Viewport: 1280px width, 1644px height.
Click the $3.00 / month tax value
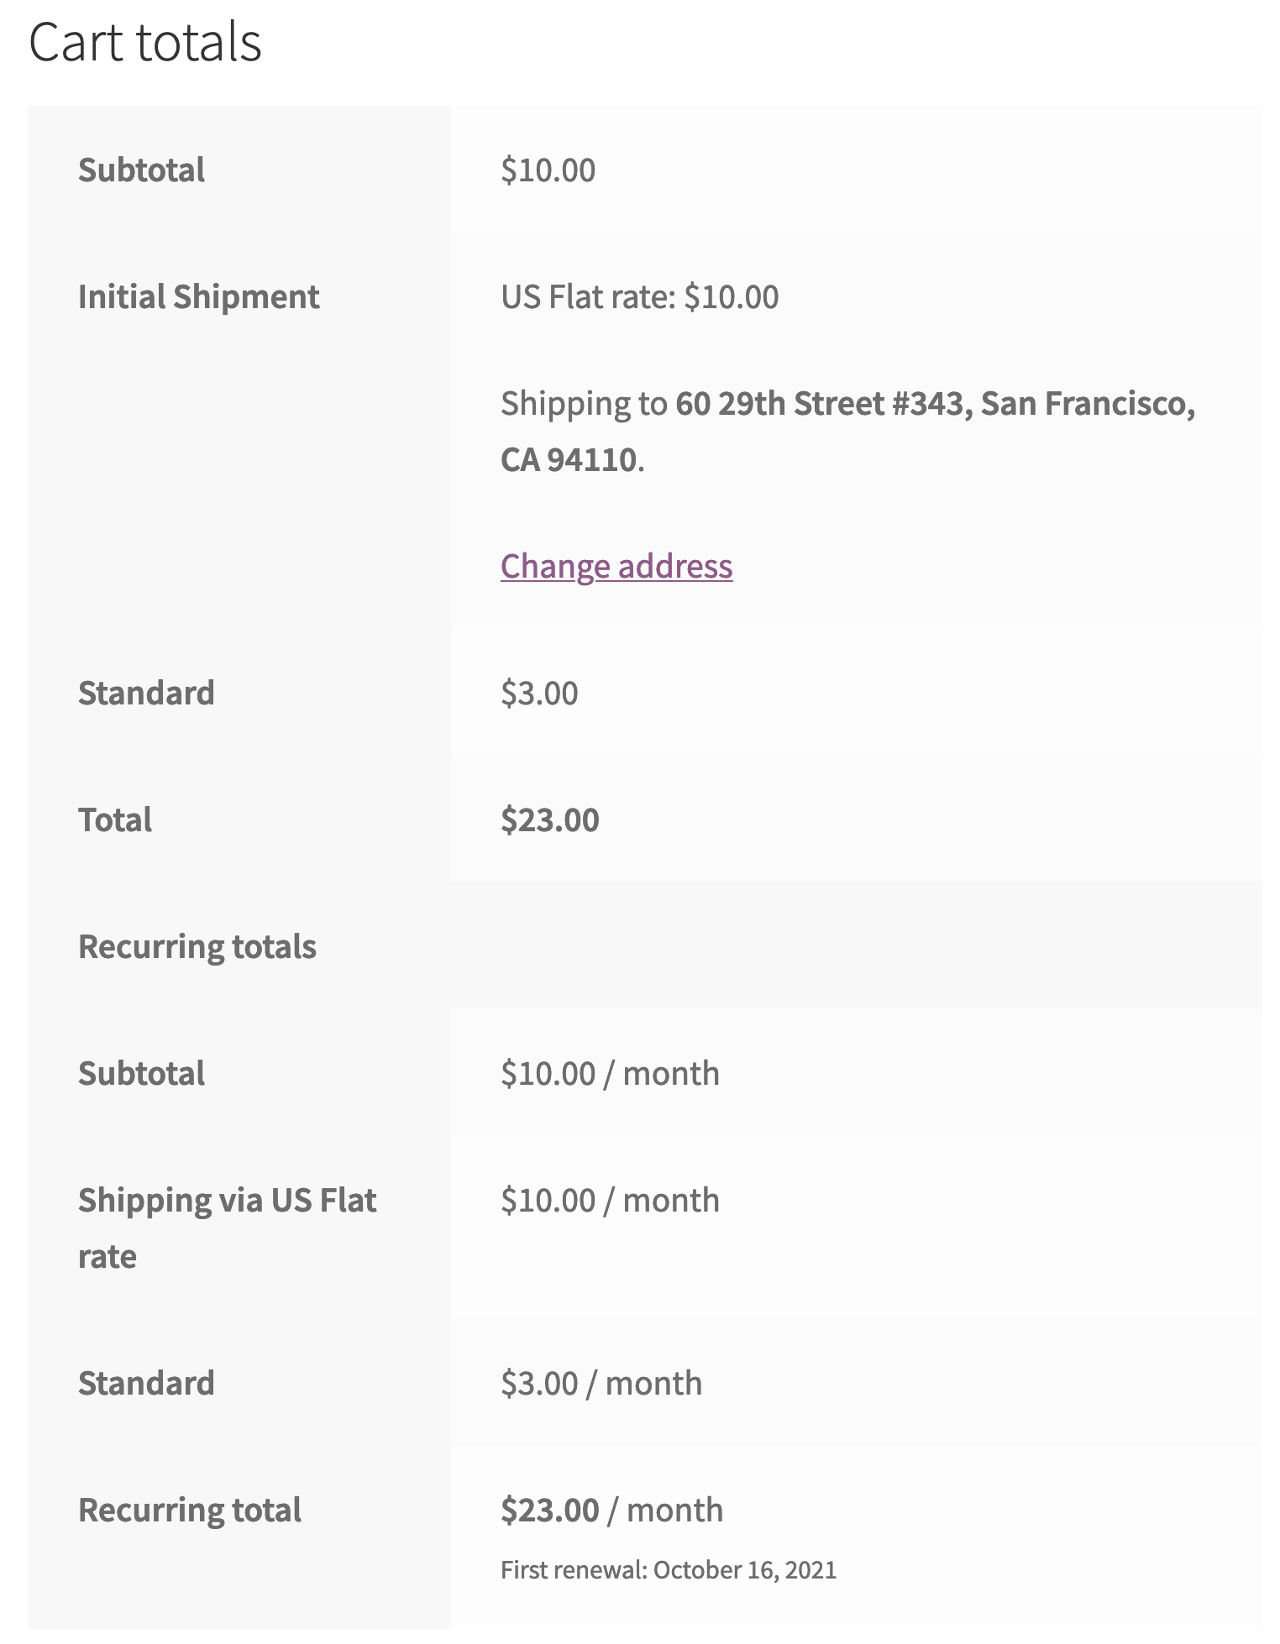pyautogui.click(x=601, y=1383)
